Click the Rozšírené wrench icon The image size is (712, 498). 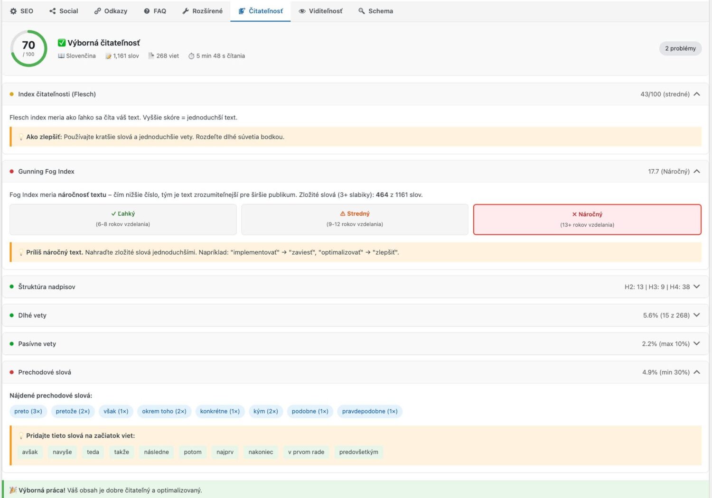coord(186,11)
